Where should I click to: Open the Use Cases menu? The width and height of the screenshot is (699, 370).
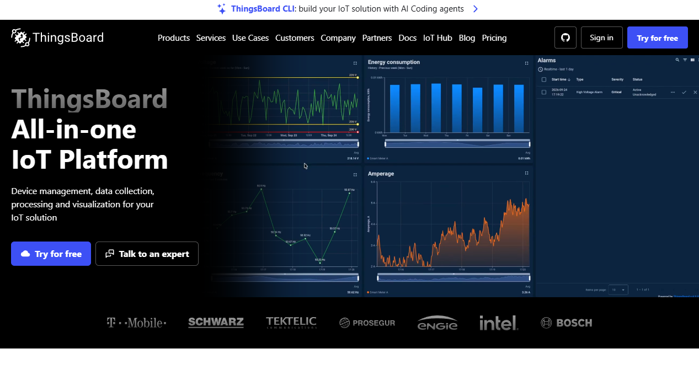click(250, 38)
